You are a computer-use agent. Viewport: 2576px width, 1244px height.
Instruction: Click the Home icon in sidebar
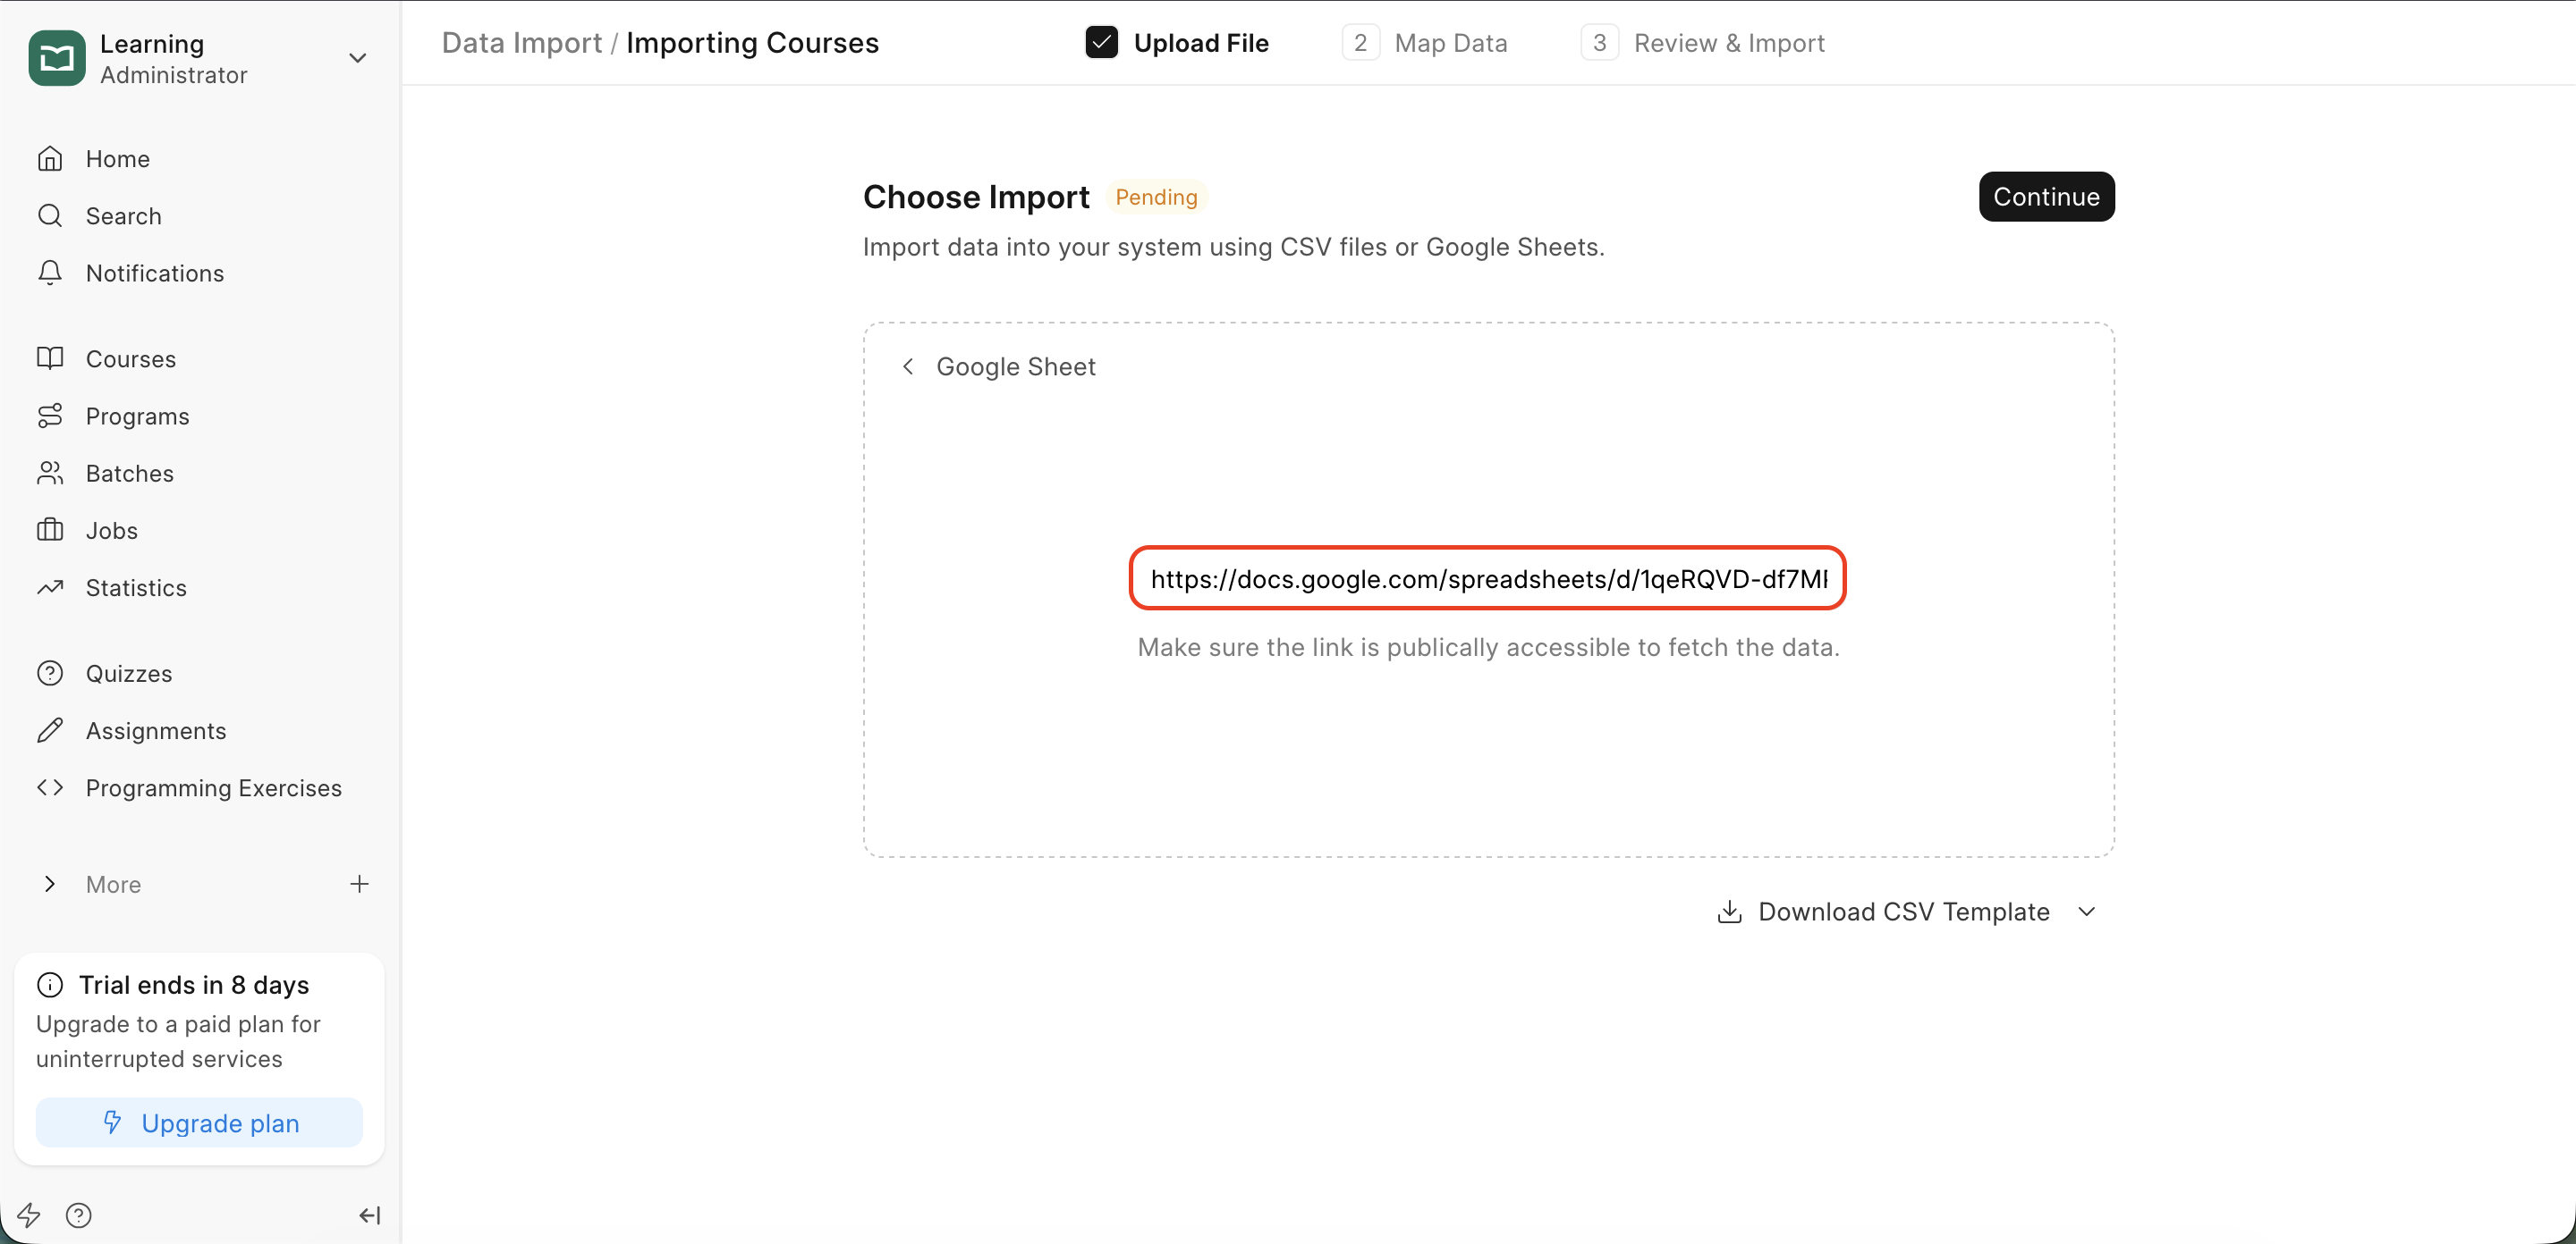click(x=50, y=159)
